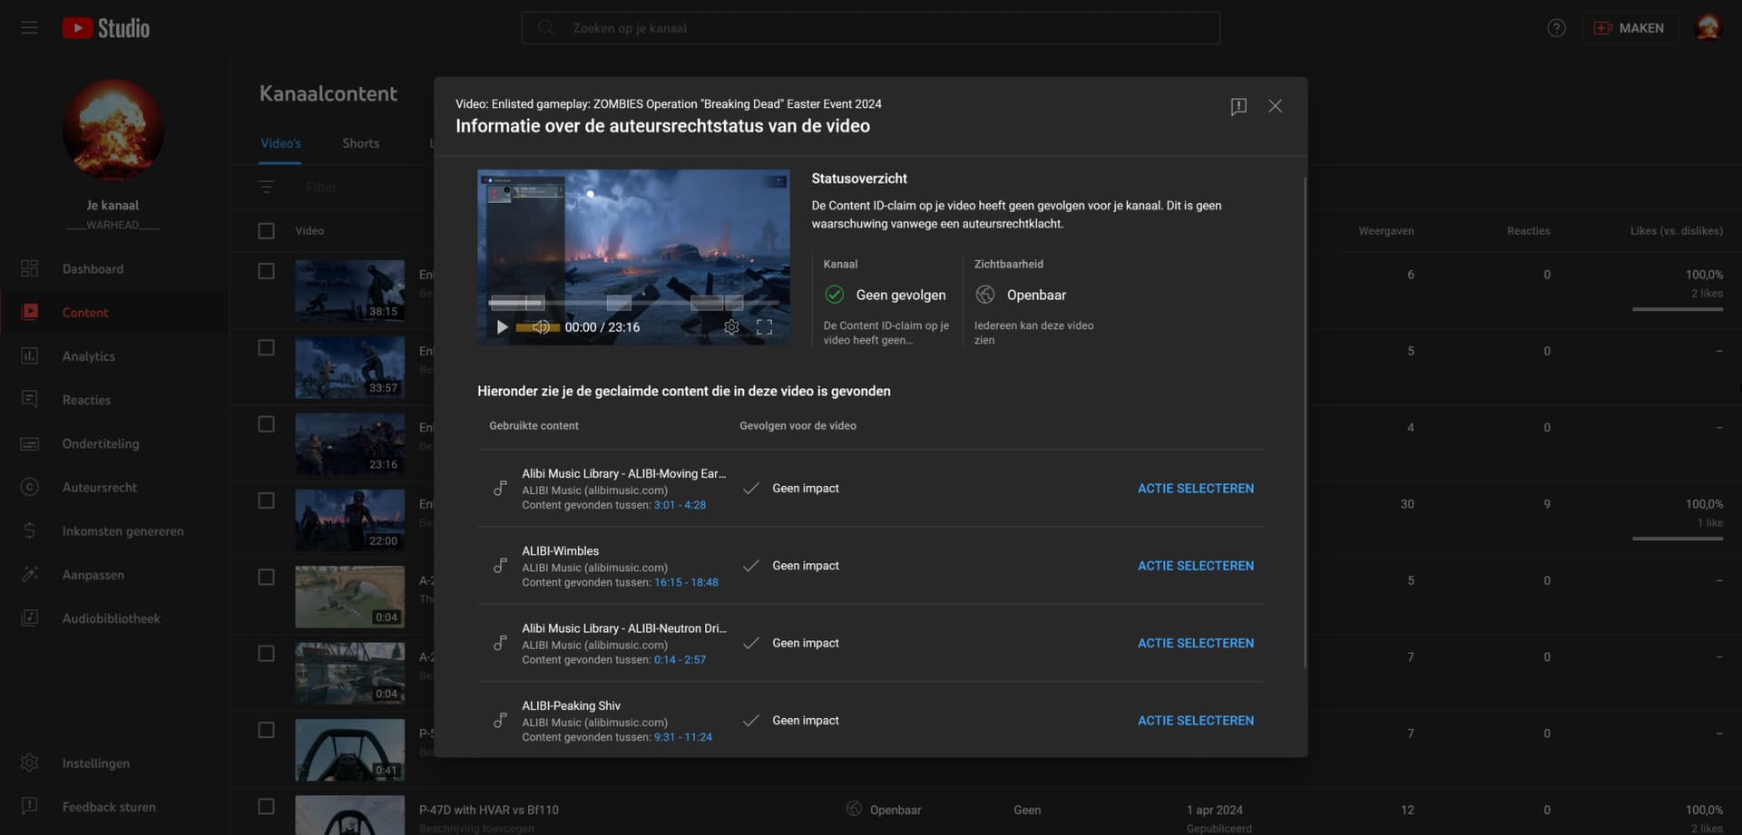Mute the video preview volume icon
The image size is (1742, 835).
click(x=541, y=327)
